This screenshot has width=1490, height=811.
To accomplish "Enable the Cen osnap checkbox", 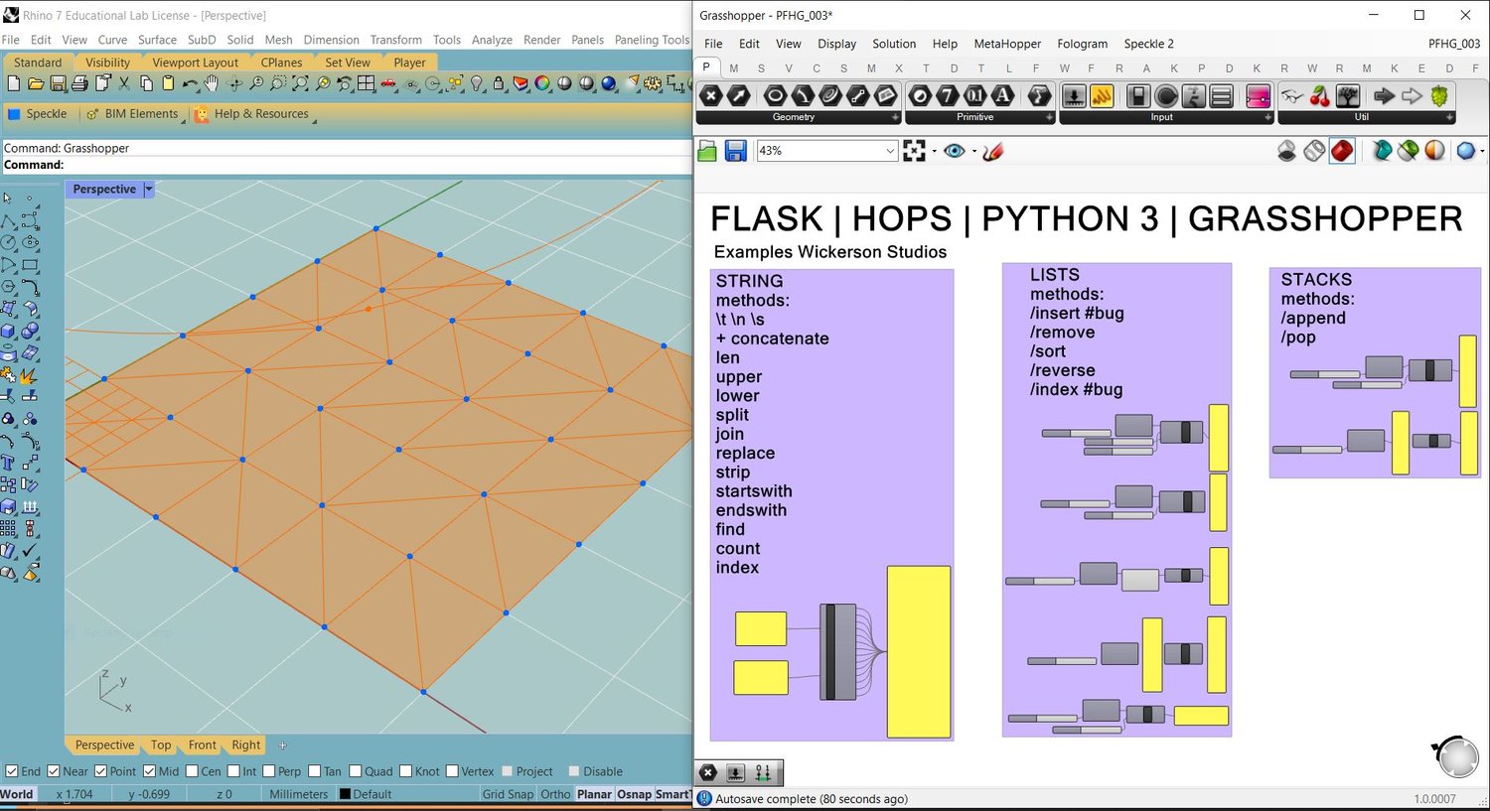I will (x=192, y=771).
